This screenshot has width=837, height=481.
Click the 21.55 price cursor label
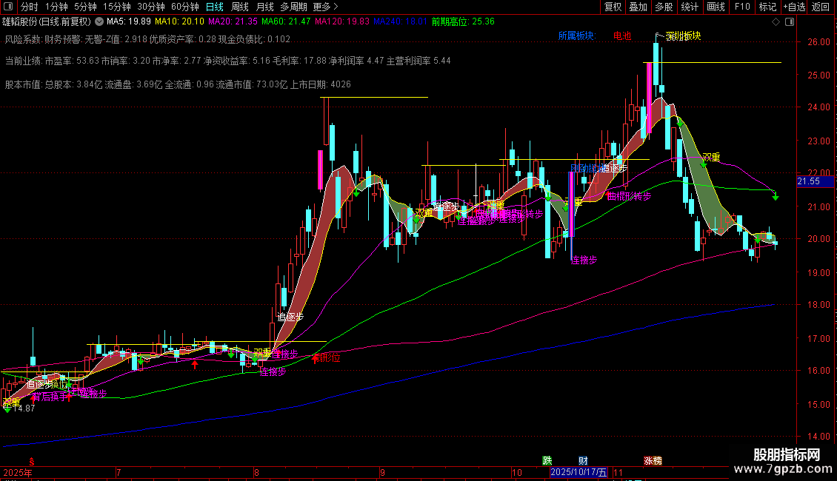coord(815,181)
